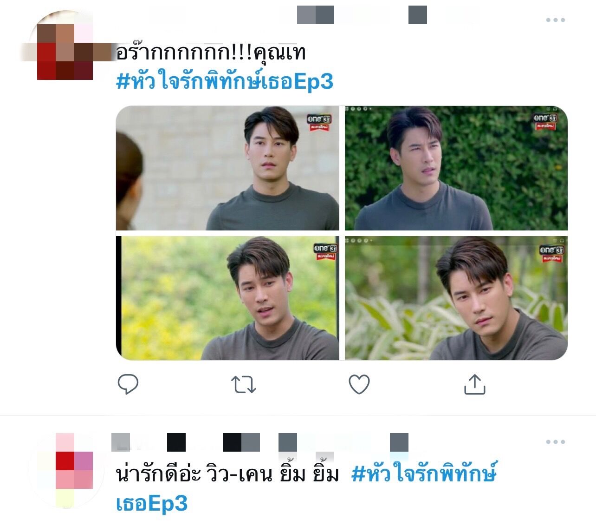Click the one31 logo on the bottom-right photo
Image resolution: width=596 pixels, height=526 pixels.
[x=551, y=253]
